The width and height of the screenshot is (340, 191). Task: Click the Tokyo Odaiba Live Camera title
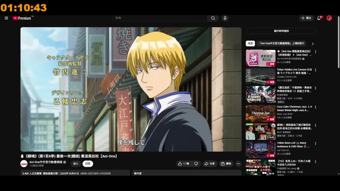pyautogui.click(x=294, y=71)
